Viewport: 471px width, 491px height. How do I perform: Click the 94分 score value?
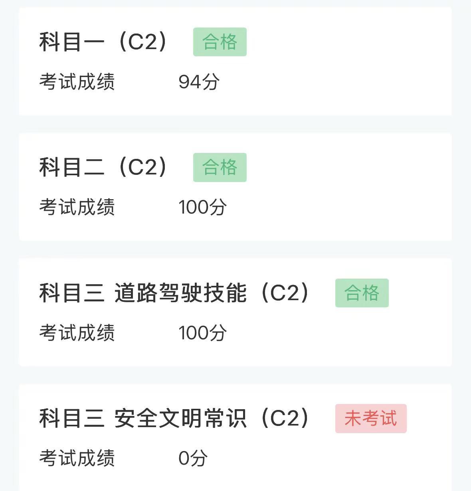[x=199, y=82]
